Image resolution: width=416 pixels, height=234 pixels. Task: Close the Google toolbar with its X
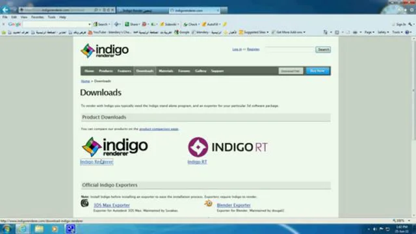click(3, 24)
